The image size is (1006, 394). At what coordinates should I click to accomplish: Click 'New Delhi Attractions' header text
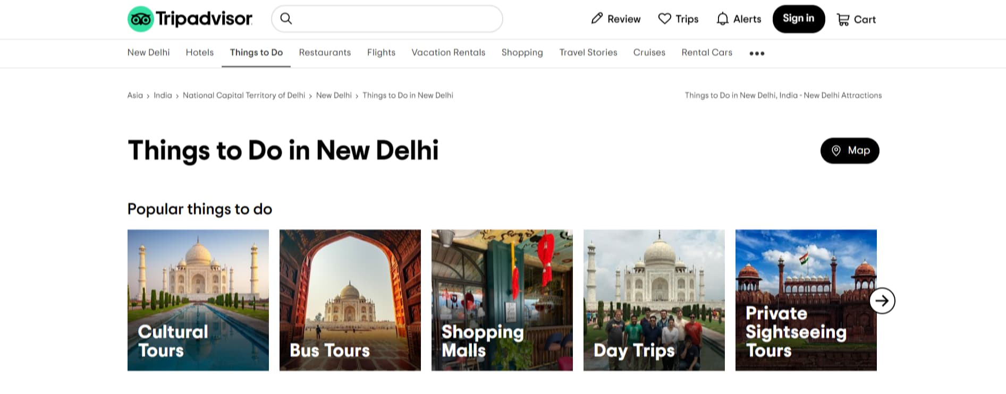coord(843,96)
